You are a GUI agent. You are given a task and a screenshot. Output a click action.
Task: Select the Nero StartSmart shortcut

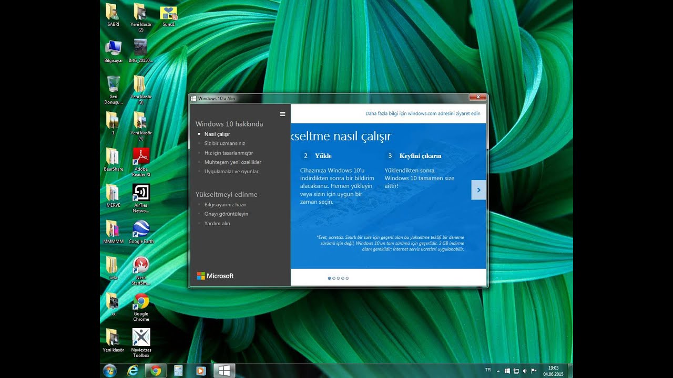(x=141, y=271)
